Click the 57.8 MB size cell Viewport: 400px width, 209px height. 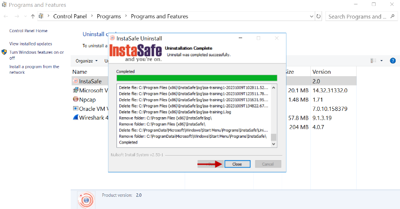coord(298,118)
